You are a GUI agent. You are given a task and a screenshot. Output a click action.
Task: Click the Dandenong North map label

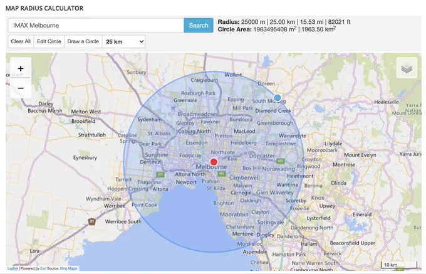click(312, 228)
